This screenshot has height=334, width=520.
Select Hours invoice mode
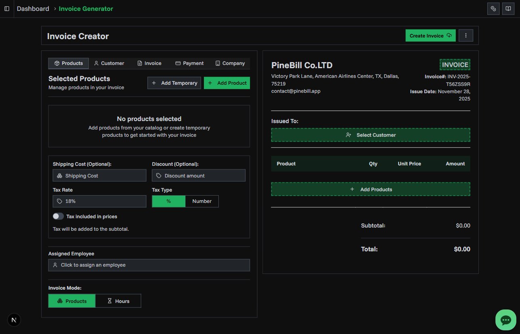click(118, 301)
